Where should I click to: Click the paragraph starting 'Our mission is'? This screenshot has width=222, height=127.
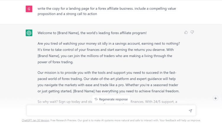tap(108, 82)
